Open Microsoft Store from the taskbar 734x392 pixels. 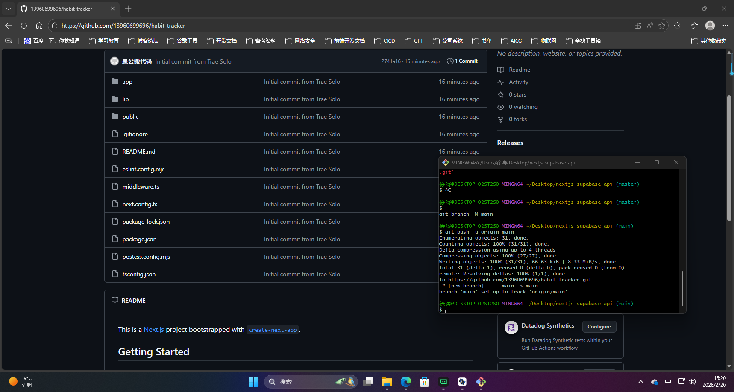coord(425,382)
